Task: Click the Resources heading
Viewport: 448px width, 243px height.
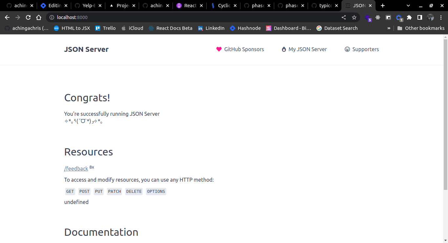Action: point(89,152)
